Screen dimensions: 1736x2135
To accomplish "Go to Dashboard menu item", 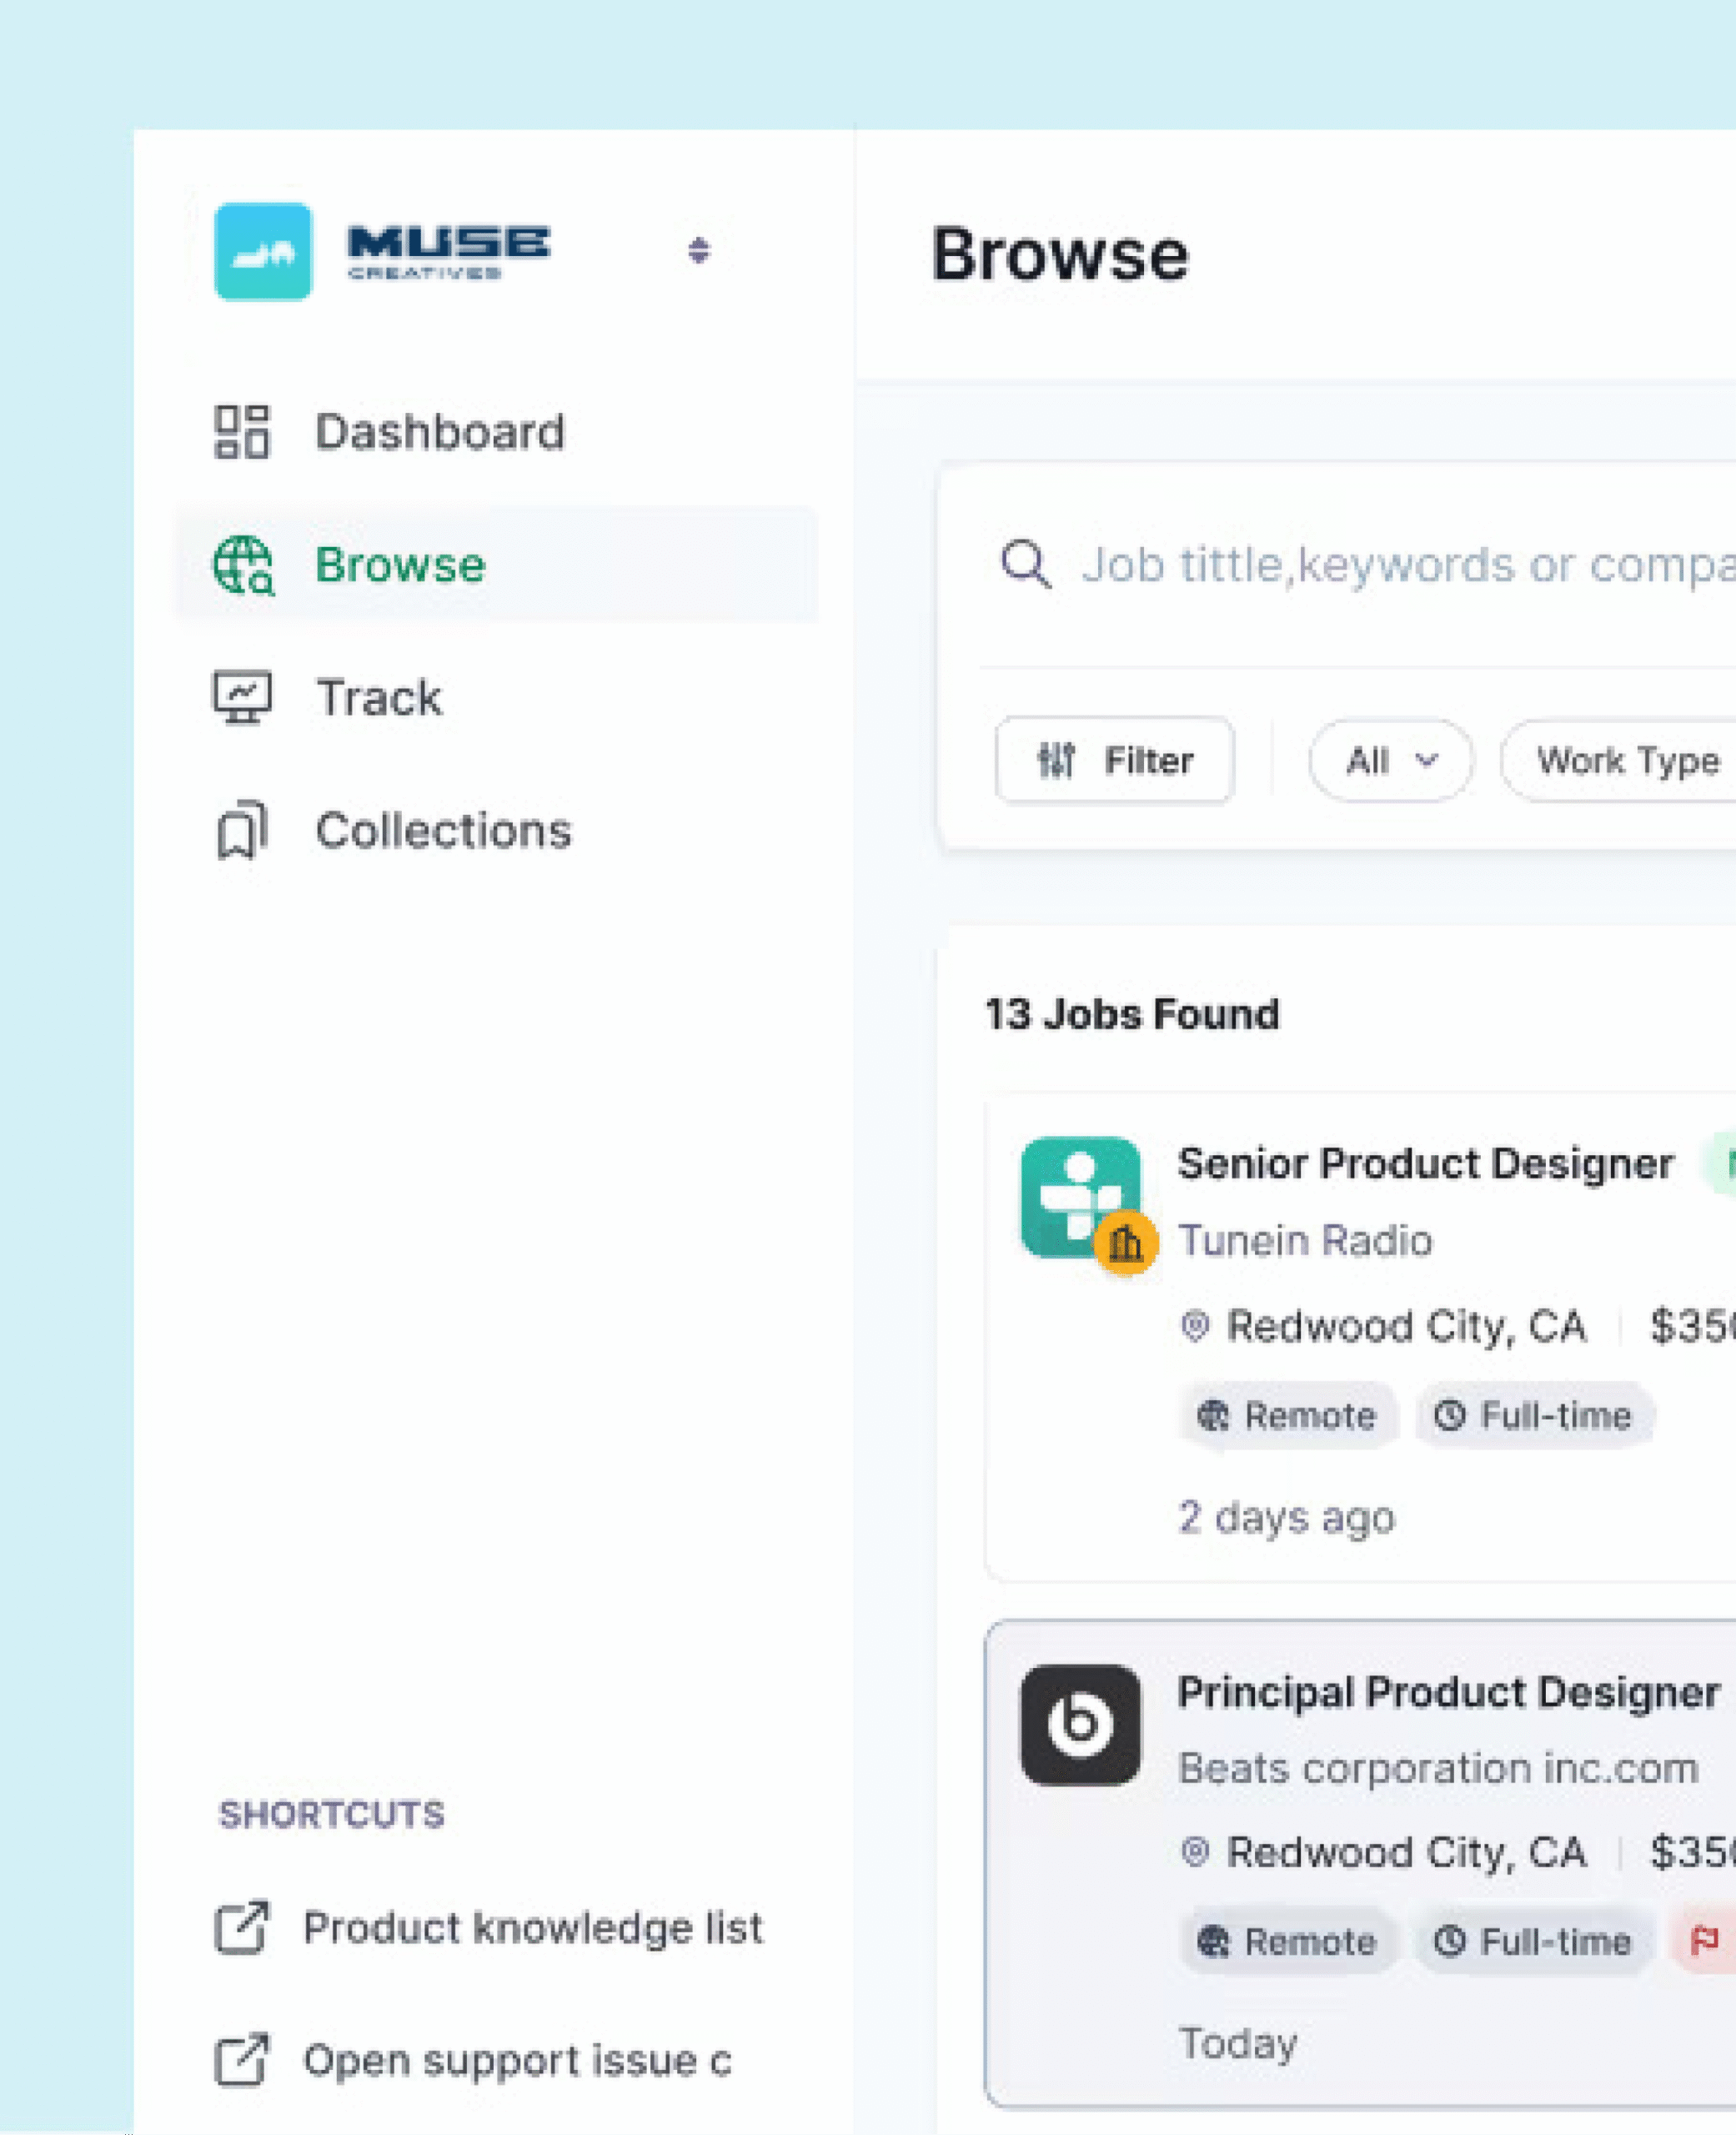I will [x=439, y=432].
